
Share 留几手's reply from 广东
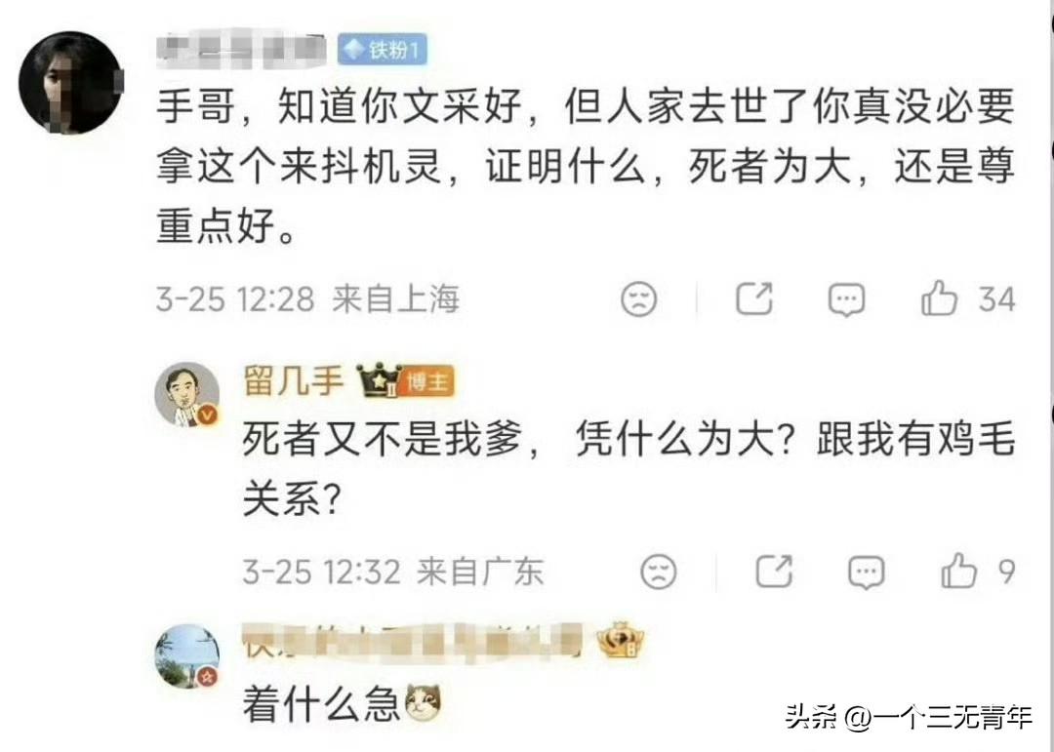774,572
